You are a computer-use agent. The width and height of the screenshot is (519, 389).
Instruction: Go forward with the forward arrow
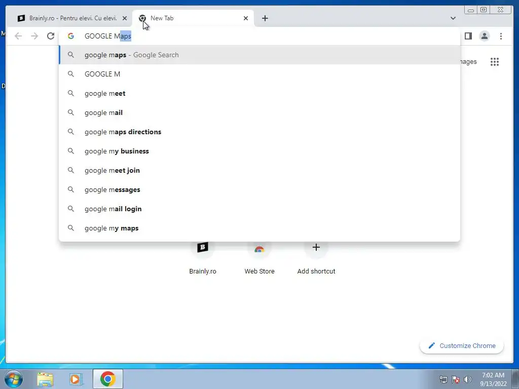(34, 36)
